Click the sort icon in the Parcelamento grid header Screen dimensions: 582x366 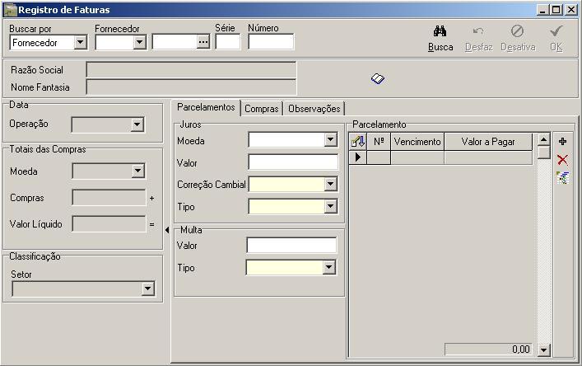click(358, 142)
